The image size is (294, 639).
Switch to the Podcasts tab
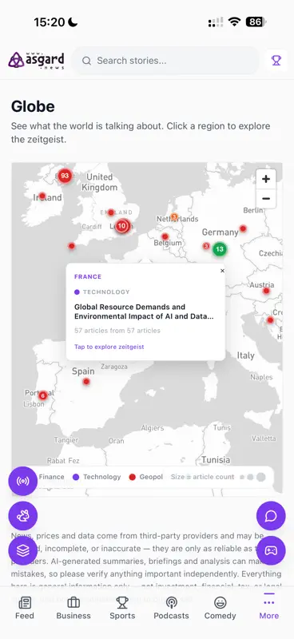pos(171,608)
